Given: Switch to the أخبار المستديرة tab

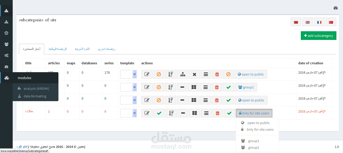Looking at the screenshot, I should click(32, 49).
